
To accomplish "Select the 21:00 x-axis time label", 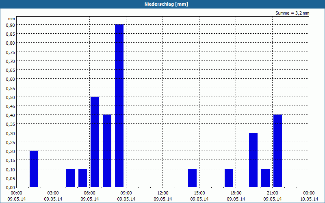I will coord(272,193).
